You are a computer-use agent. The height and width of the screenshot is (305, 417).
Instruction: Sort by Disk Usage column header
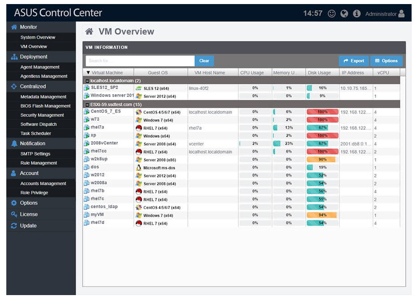click(x=319, y=73)
